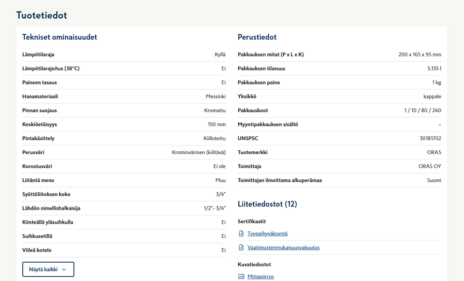The height and width of the screenshot is (281, 464).
Task: Expand the chevron on Näytä kaikki
Action: (64, 269)
